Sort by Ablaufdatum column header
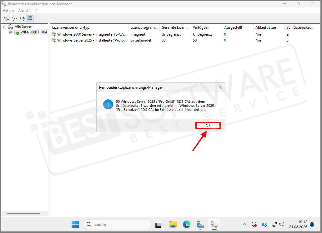 tap(269, 27)
